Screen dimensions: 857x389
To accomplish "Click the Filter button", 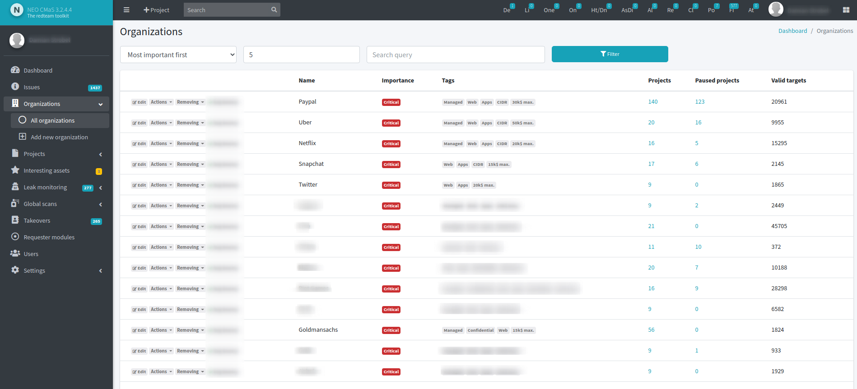I will point(610,54).
